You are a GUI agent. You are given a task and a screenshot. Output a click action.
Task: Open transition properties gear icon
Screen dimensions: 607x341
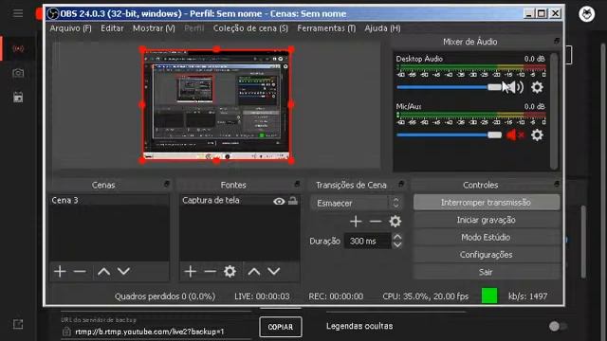[395, 221]
